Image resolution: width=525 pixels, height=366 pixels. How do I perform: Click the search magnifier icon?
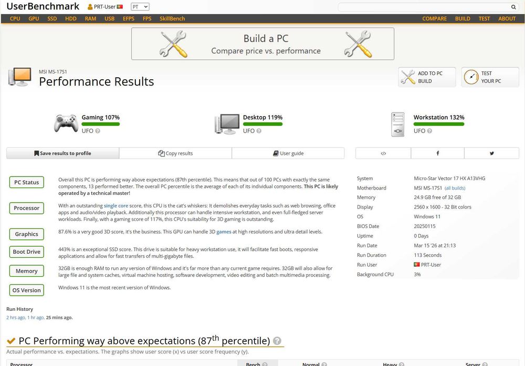tap(513, 7)
